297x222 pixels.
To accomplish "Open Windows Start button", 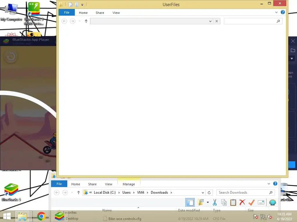I will tap(7, 216).
